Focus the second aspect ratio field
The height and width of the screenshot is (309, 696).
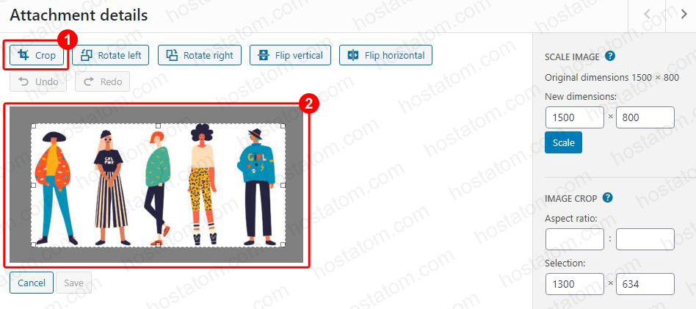645,239
